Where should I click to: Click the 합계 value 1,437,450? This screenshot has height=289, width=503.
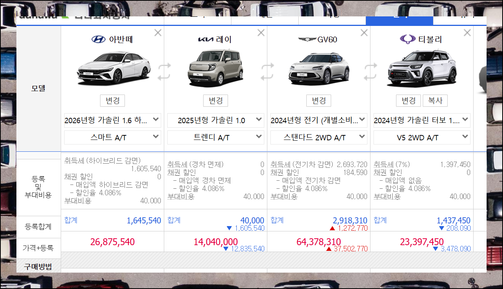click(x=453, y=220)
